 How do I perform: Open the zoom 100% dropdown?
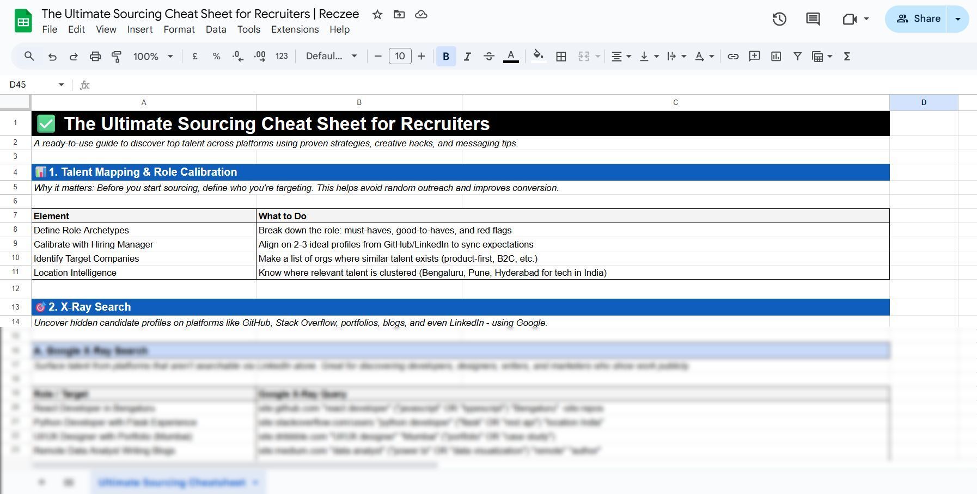click(x=153, y=56)
